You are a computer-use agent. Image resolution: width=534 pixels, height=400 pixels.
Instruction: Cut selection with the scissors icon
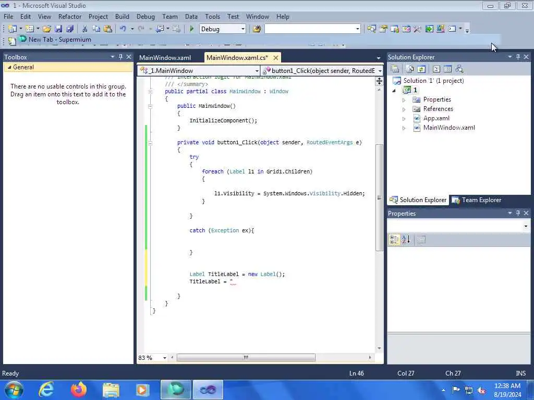click(x=85, y=29)
